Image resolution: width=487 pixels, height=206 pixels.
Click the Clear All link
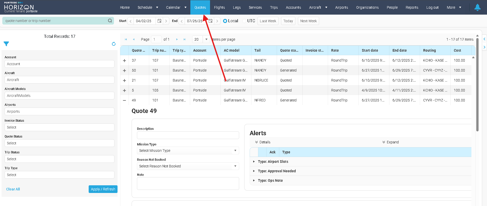(13, 189)
